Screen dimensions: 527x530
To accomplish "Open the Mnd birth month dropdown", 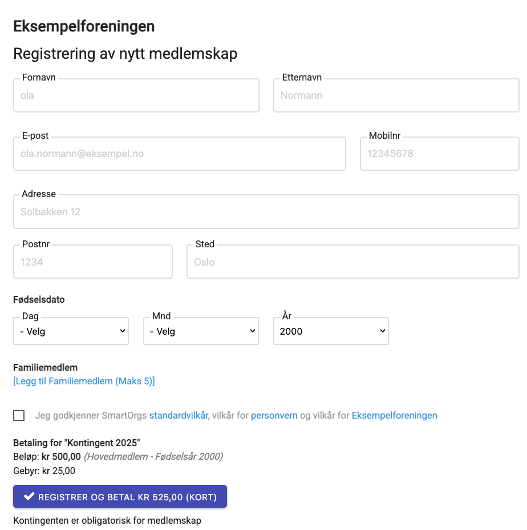I will tap(201, 331).
